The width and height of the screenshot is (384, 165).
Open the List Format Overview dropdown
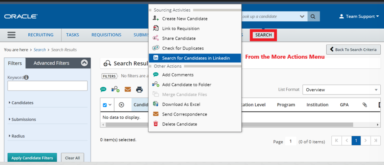[x=342, y=90]
